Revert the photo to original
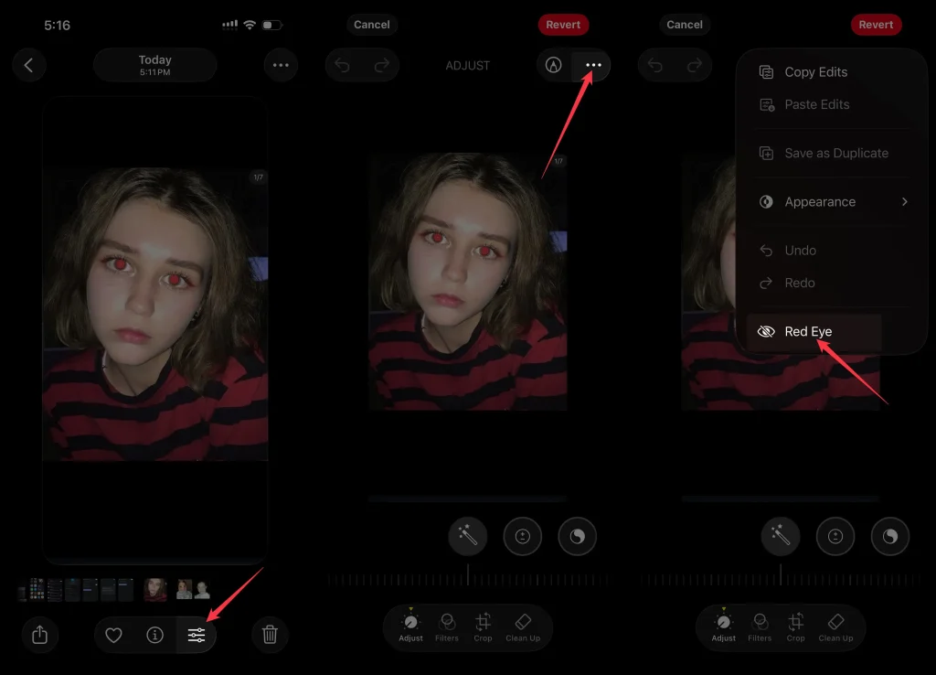Viewport: 936px width, 675px height. pos(563,25)
